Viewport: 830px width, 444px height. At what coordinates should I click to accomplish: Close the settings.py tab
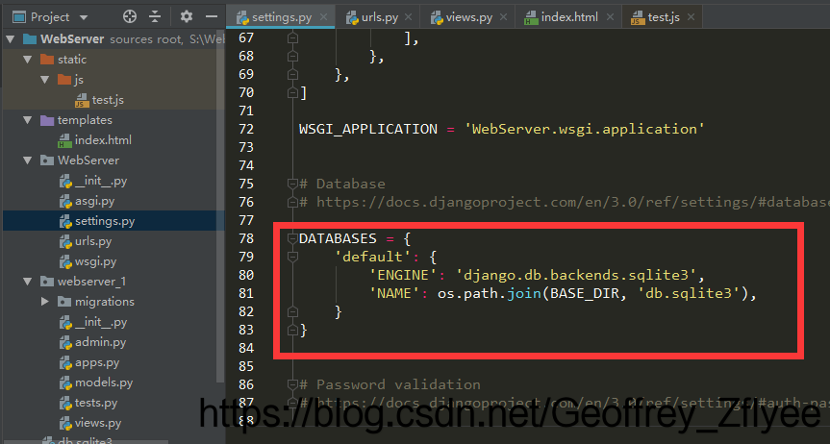click(323, 17)
